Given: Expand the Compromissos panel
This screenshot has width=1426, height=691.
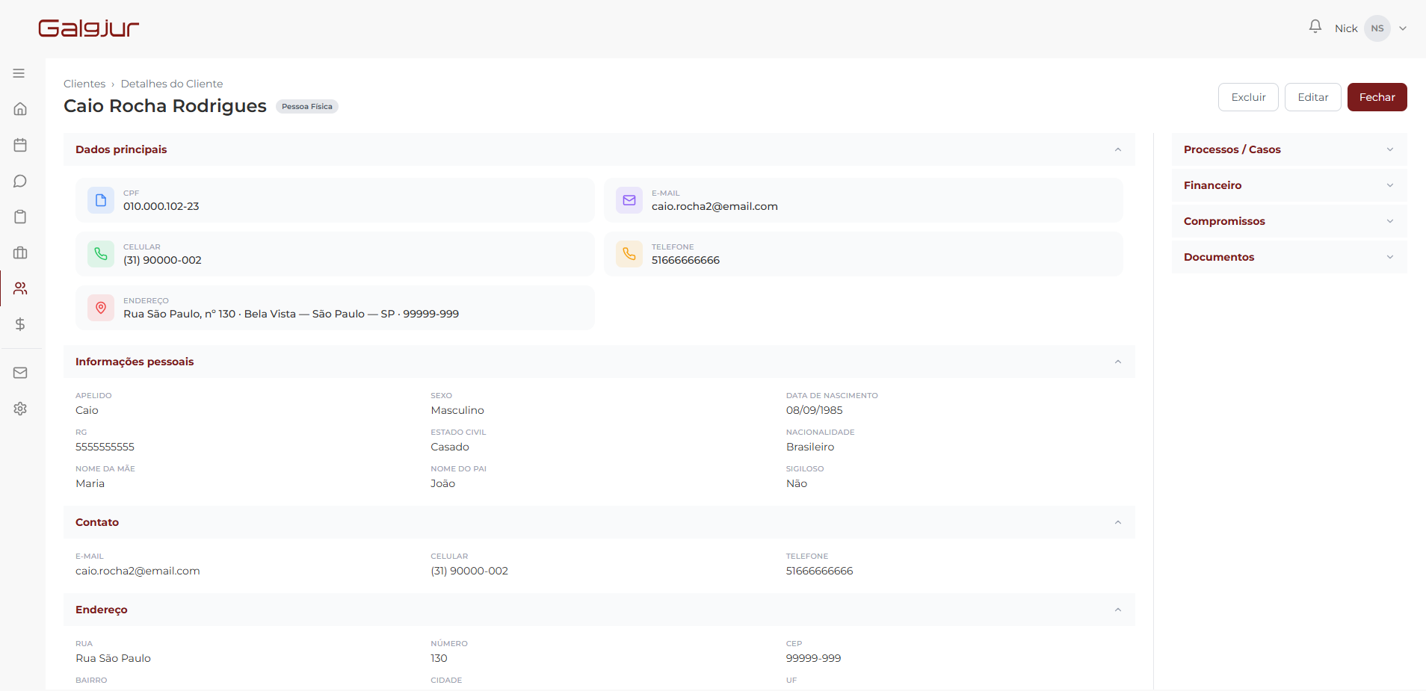Looking at the screenshot, I should 1289,221.
